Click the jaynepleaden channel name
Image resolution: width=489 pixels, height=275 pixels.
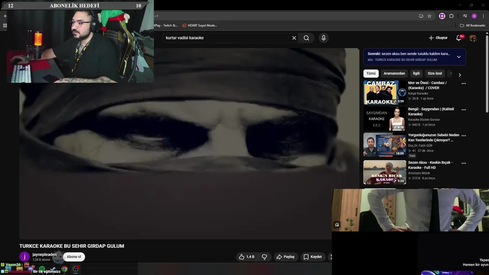click(44, 254)
